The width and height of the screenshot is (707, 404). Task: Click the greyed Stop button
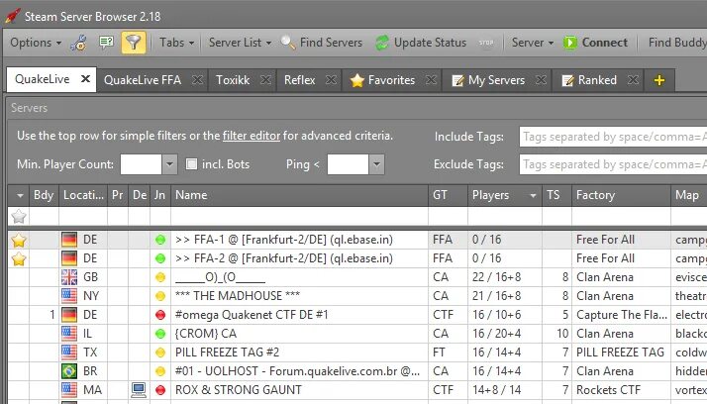(x=486, y=43)
